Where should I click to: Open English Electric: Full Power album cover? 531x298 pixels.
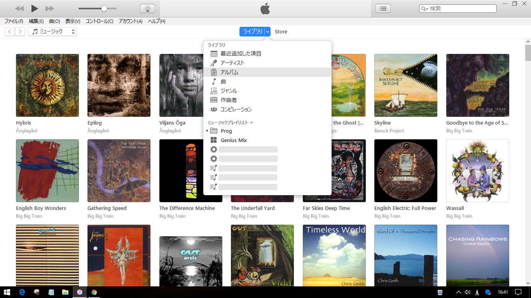(406, 171)
